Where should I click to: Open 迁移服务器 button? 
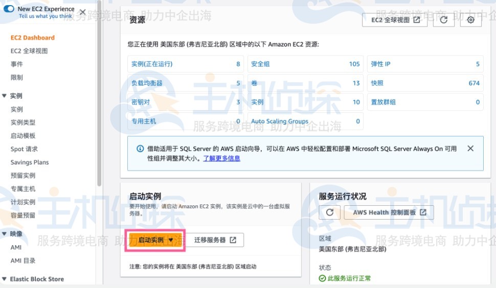tap(215, 240)
